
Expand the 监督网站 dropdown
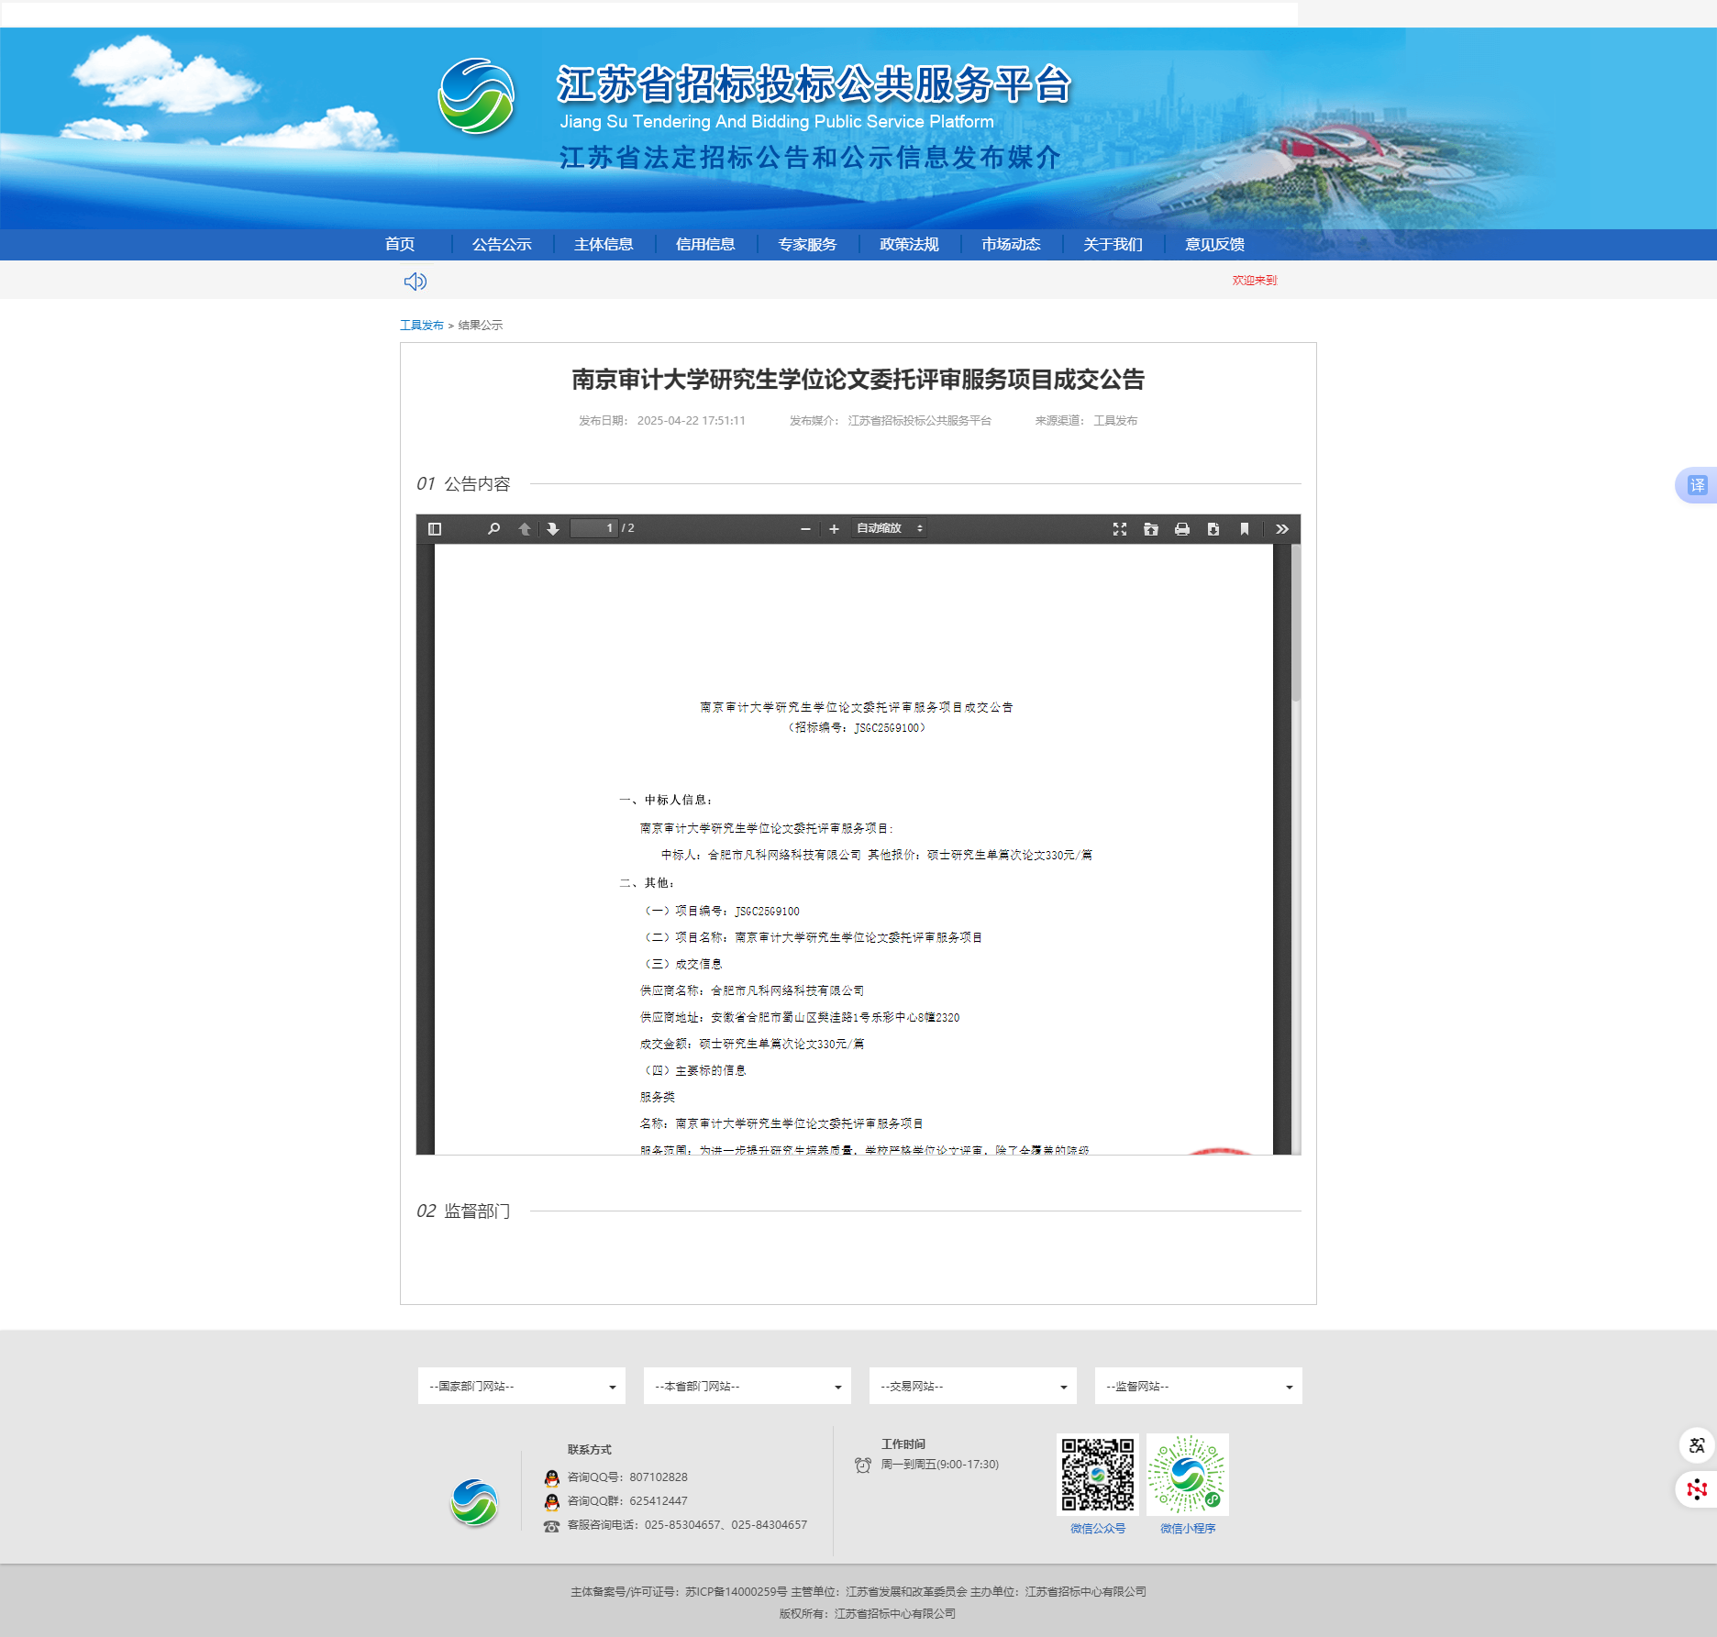[x=1199, y=1386]
